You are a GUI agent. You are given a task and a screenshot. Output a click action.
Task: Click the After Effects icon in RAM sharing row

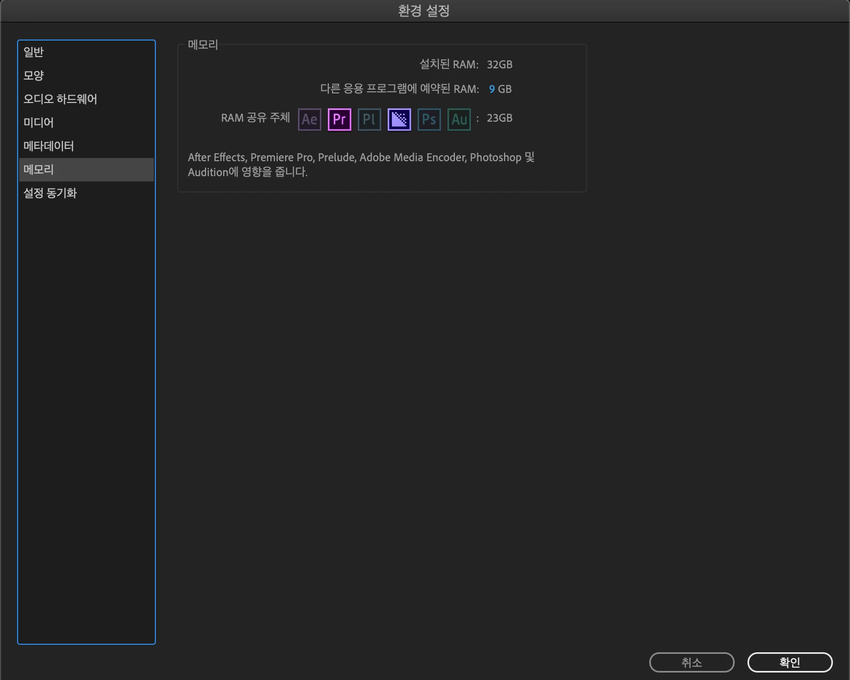[x=310, y=119]
